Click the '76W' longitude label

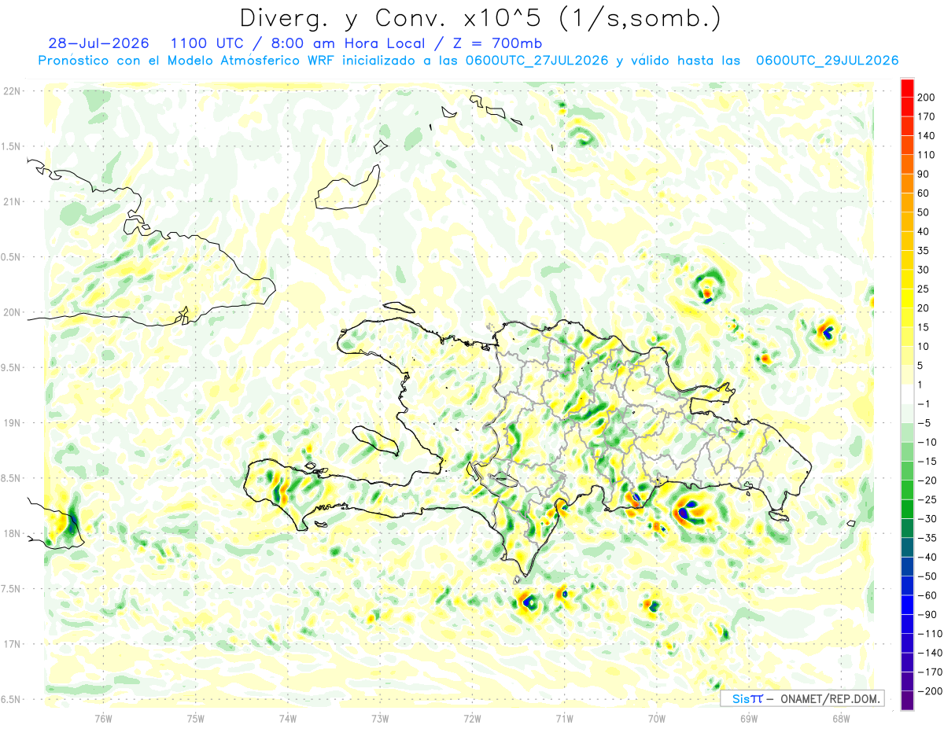tap(103, 718)
